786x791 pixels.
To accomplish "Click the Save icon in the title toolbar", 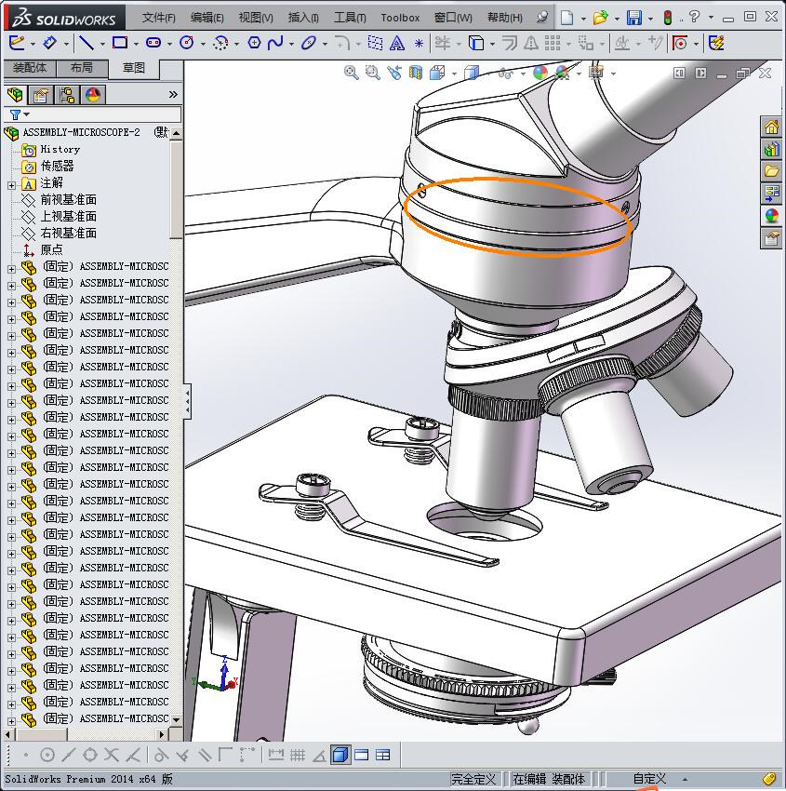I will click(633, 18).
